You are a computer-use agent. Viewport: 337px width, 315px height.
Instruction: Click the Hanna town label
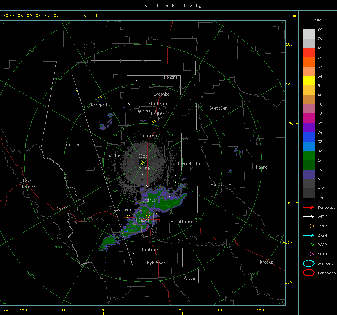(262, 167)
